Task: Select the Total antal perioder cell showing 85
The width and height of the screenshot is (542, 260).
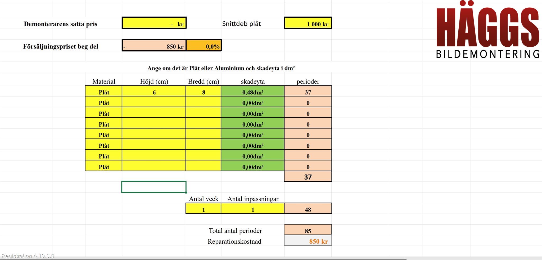Action: pyautogui.click(x=308, y=230)
